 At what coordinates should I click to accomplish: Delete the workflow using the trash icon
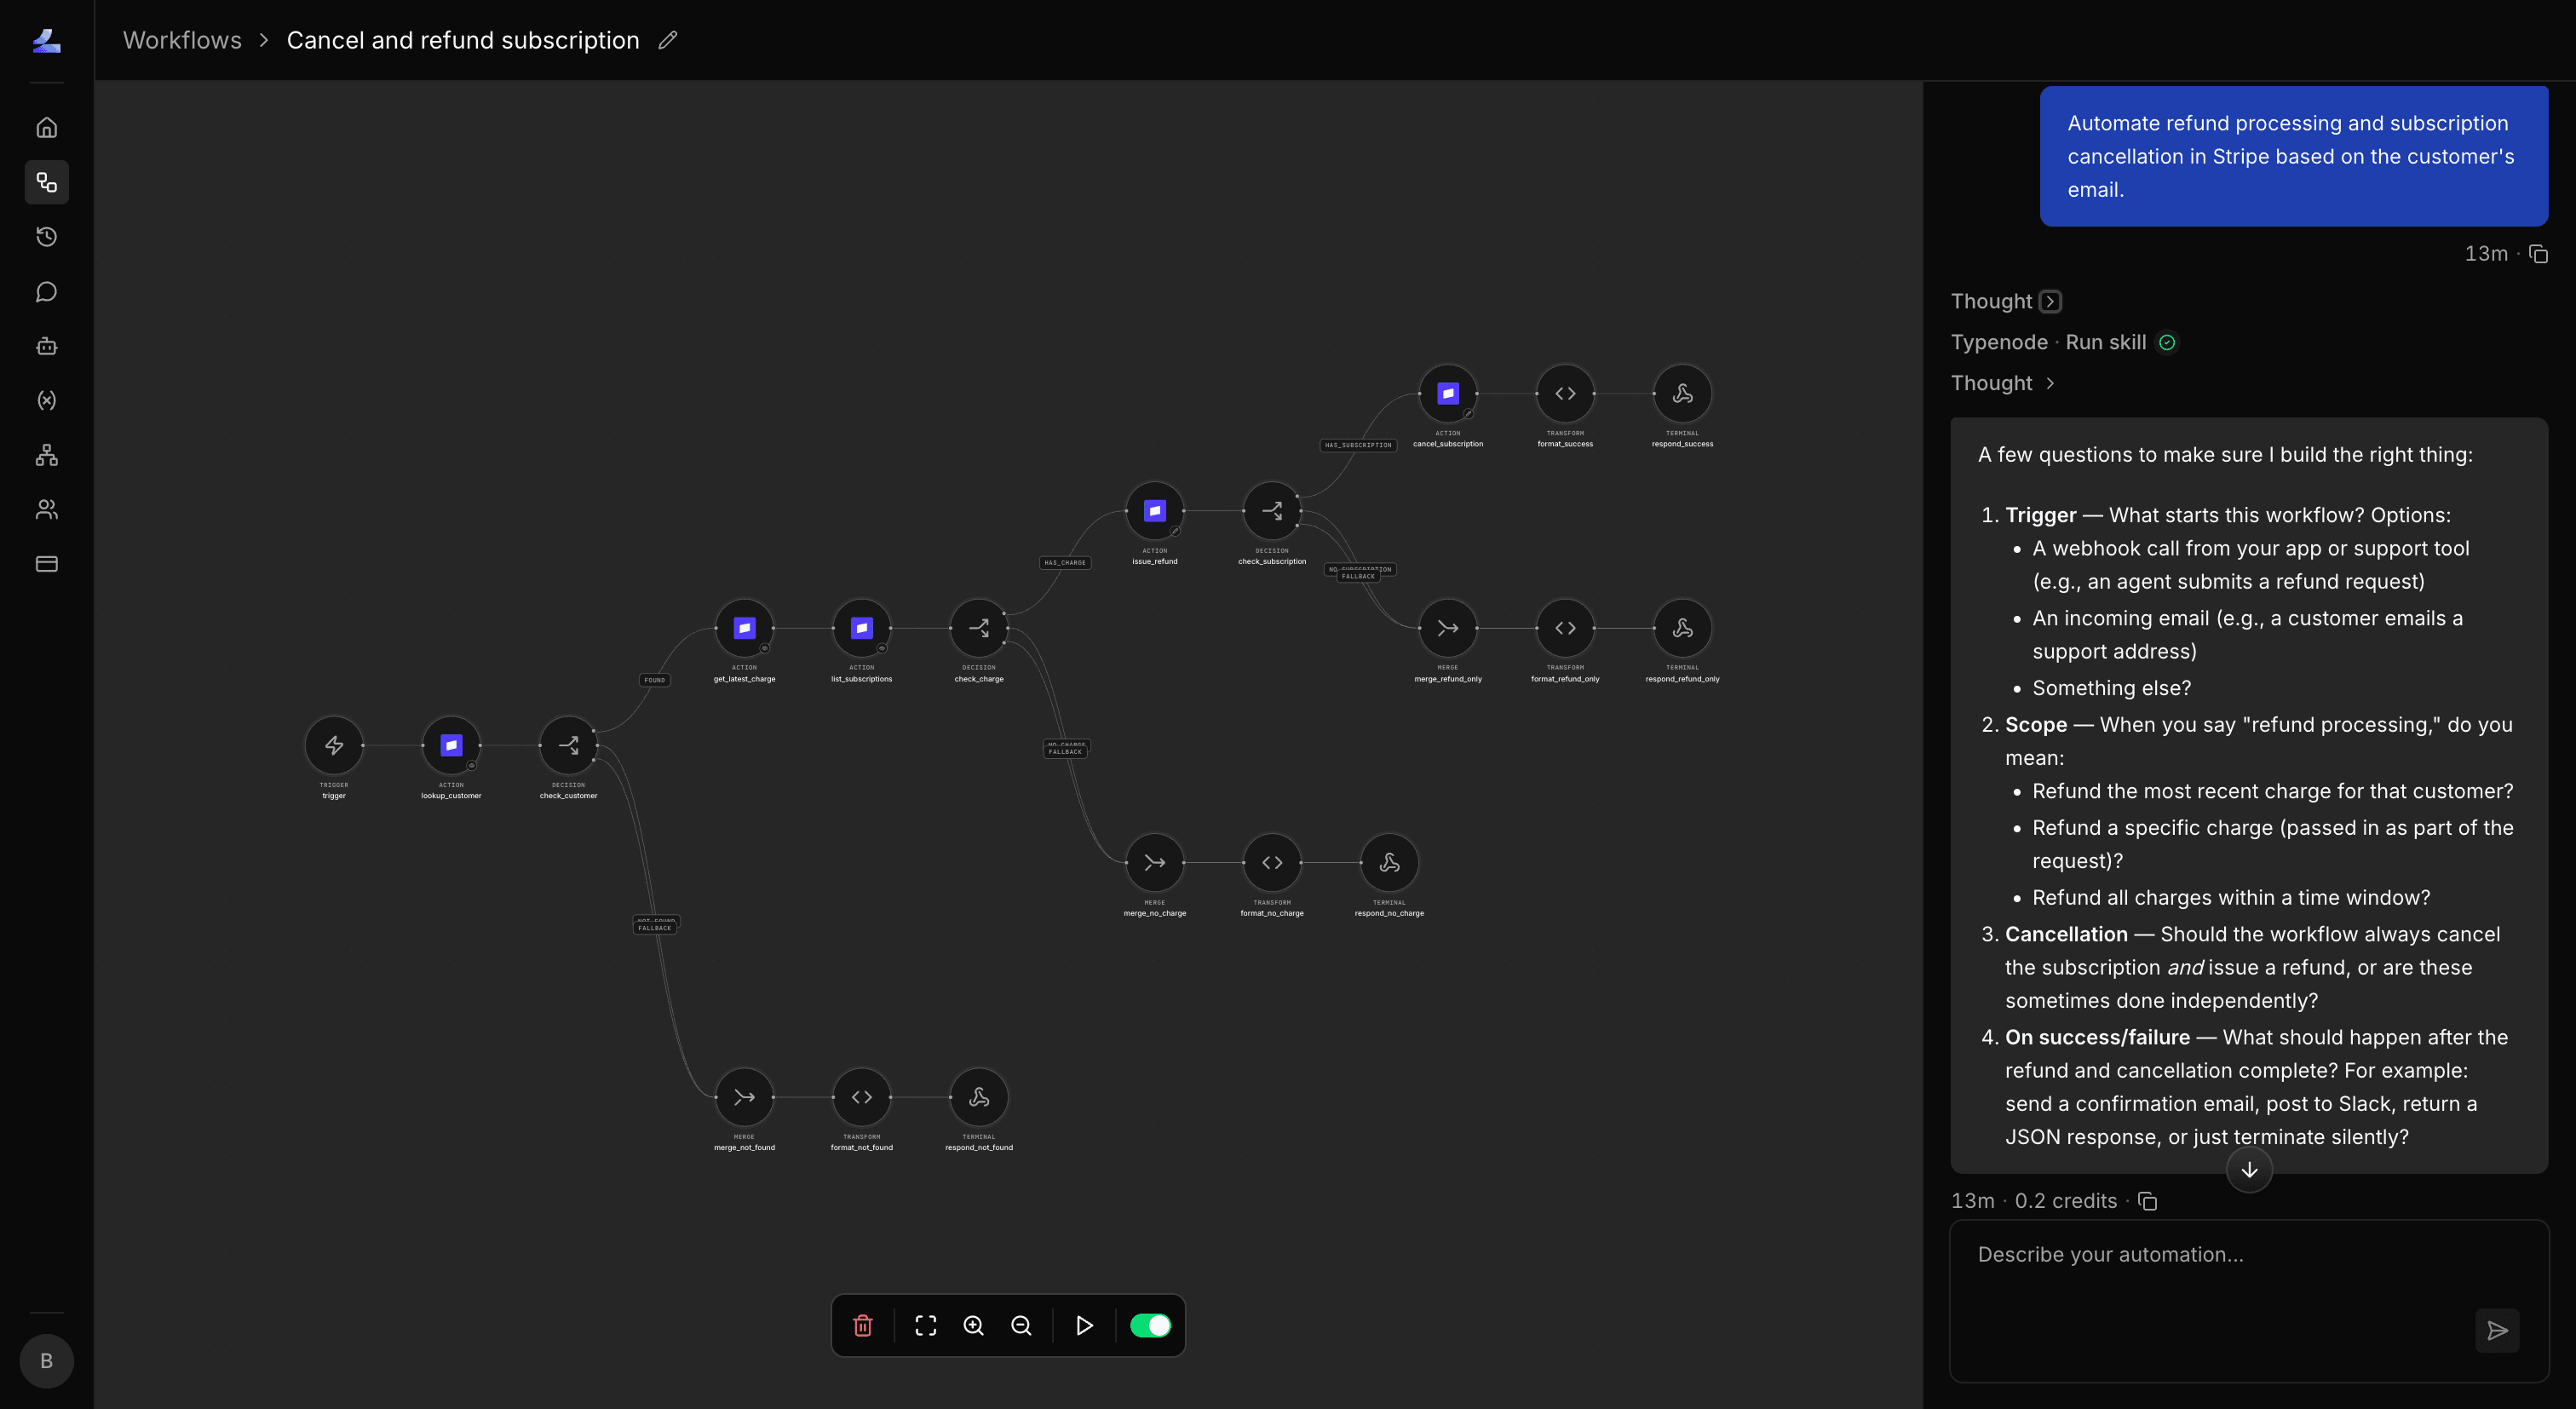click(863, 1325)
